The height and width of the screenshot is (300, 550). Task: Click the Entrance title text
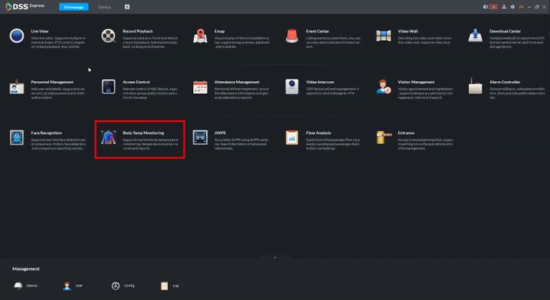coord(406,133)
